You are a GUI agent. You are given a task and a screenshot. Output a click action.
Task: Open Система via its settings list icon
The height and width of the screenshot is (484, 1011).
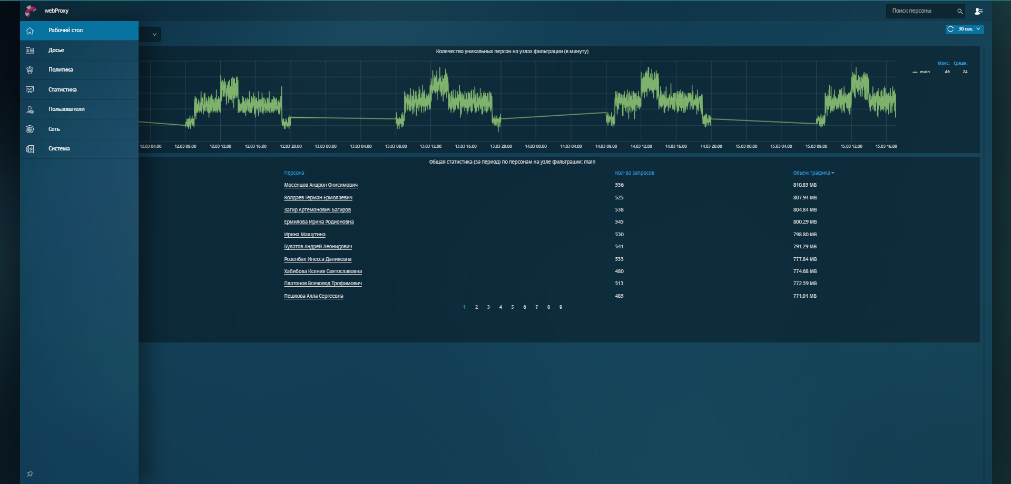point(30,149)
